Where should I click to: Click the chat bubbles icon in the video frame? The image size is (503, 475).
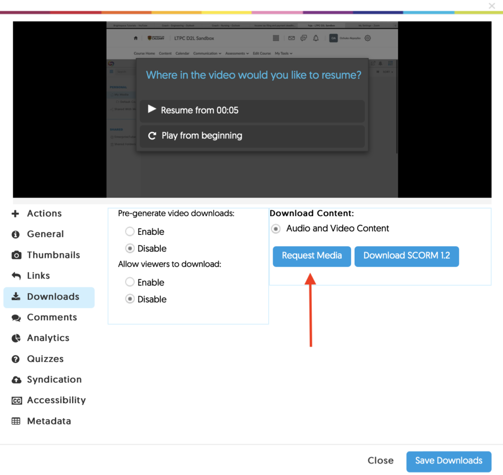tap(304, 38)
